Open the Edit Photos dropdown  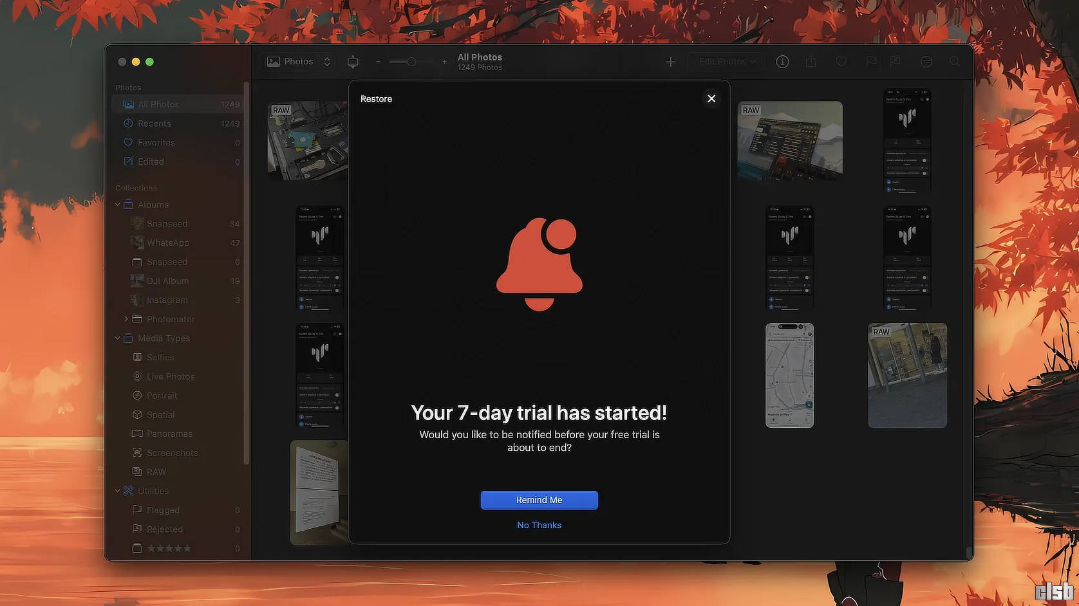[726, 62]
